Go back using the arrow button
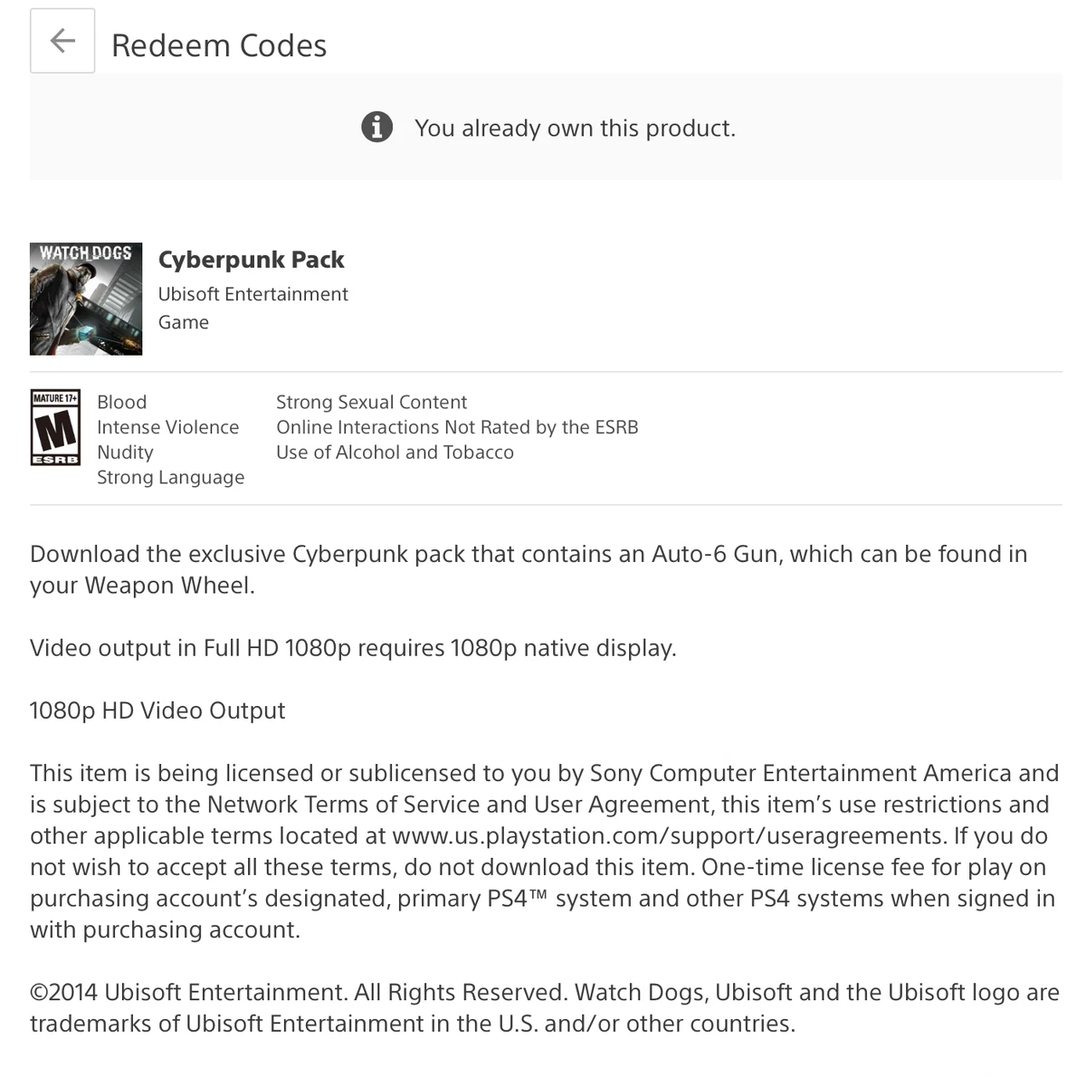The image size is (1086, 1077). (62, 41)
